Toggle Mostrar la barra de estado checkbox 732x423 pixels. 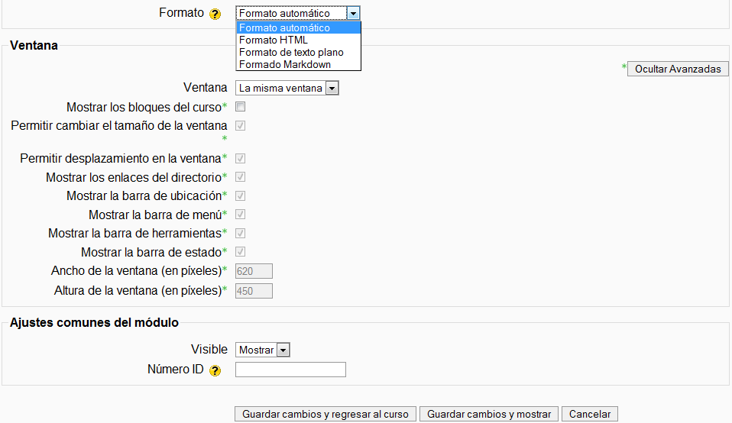point(240,251)
